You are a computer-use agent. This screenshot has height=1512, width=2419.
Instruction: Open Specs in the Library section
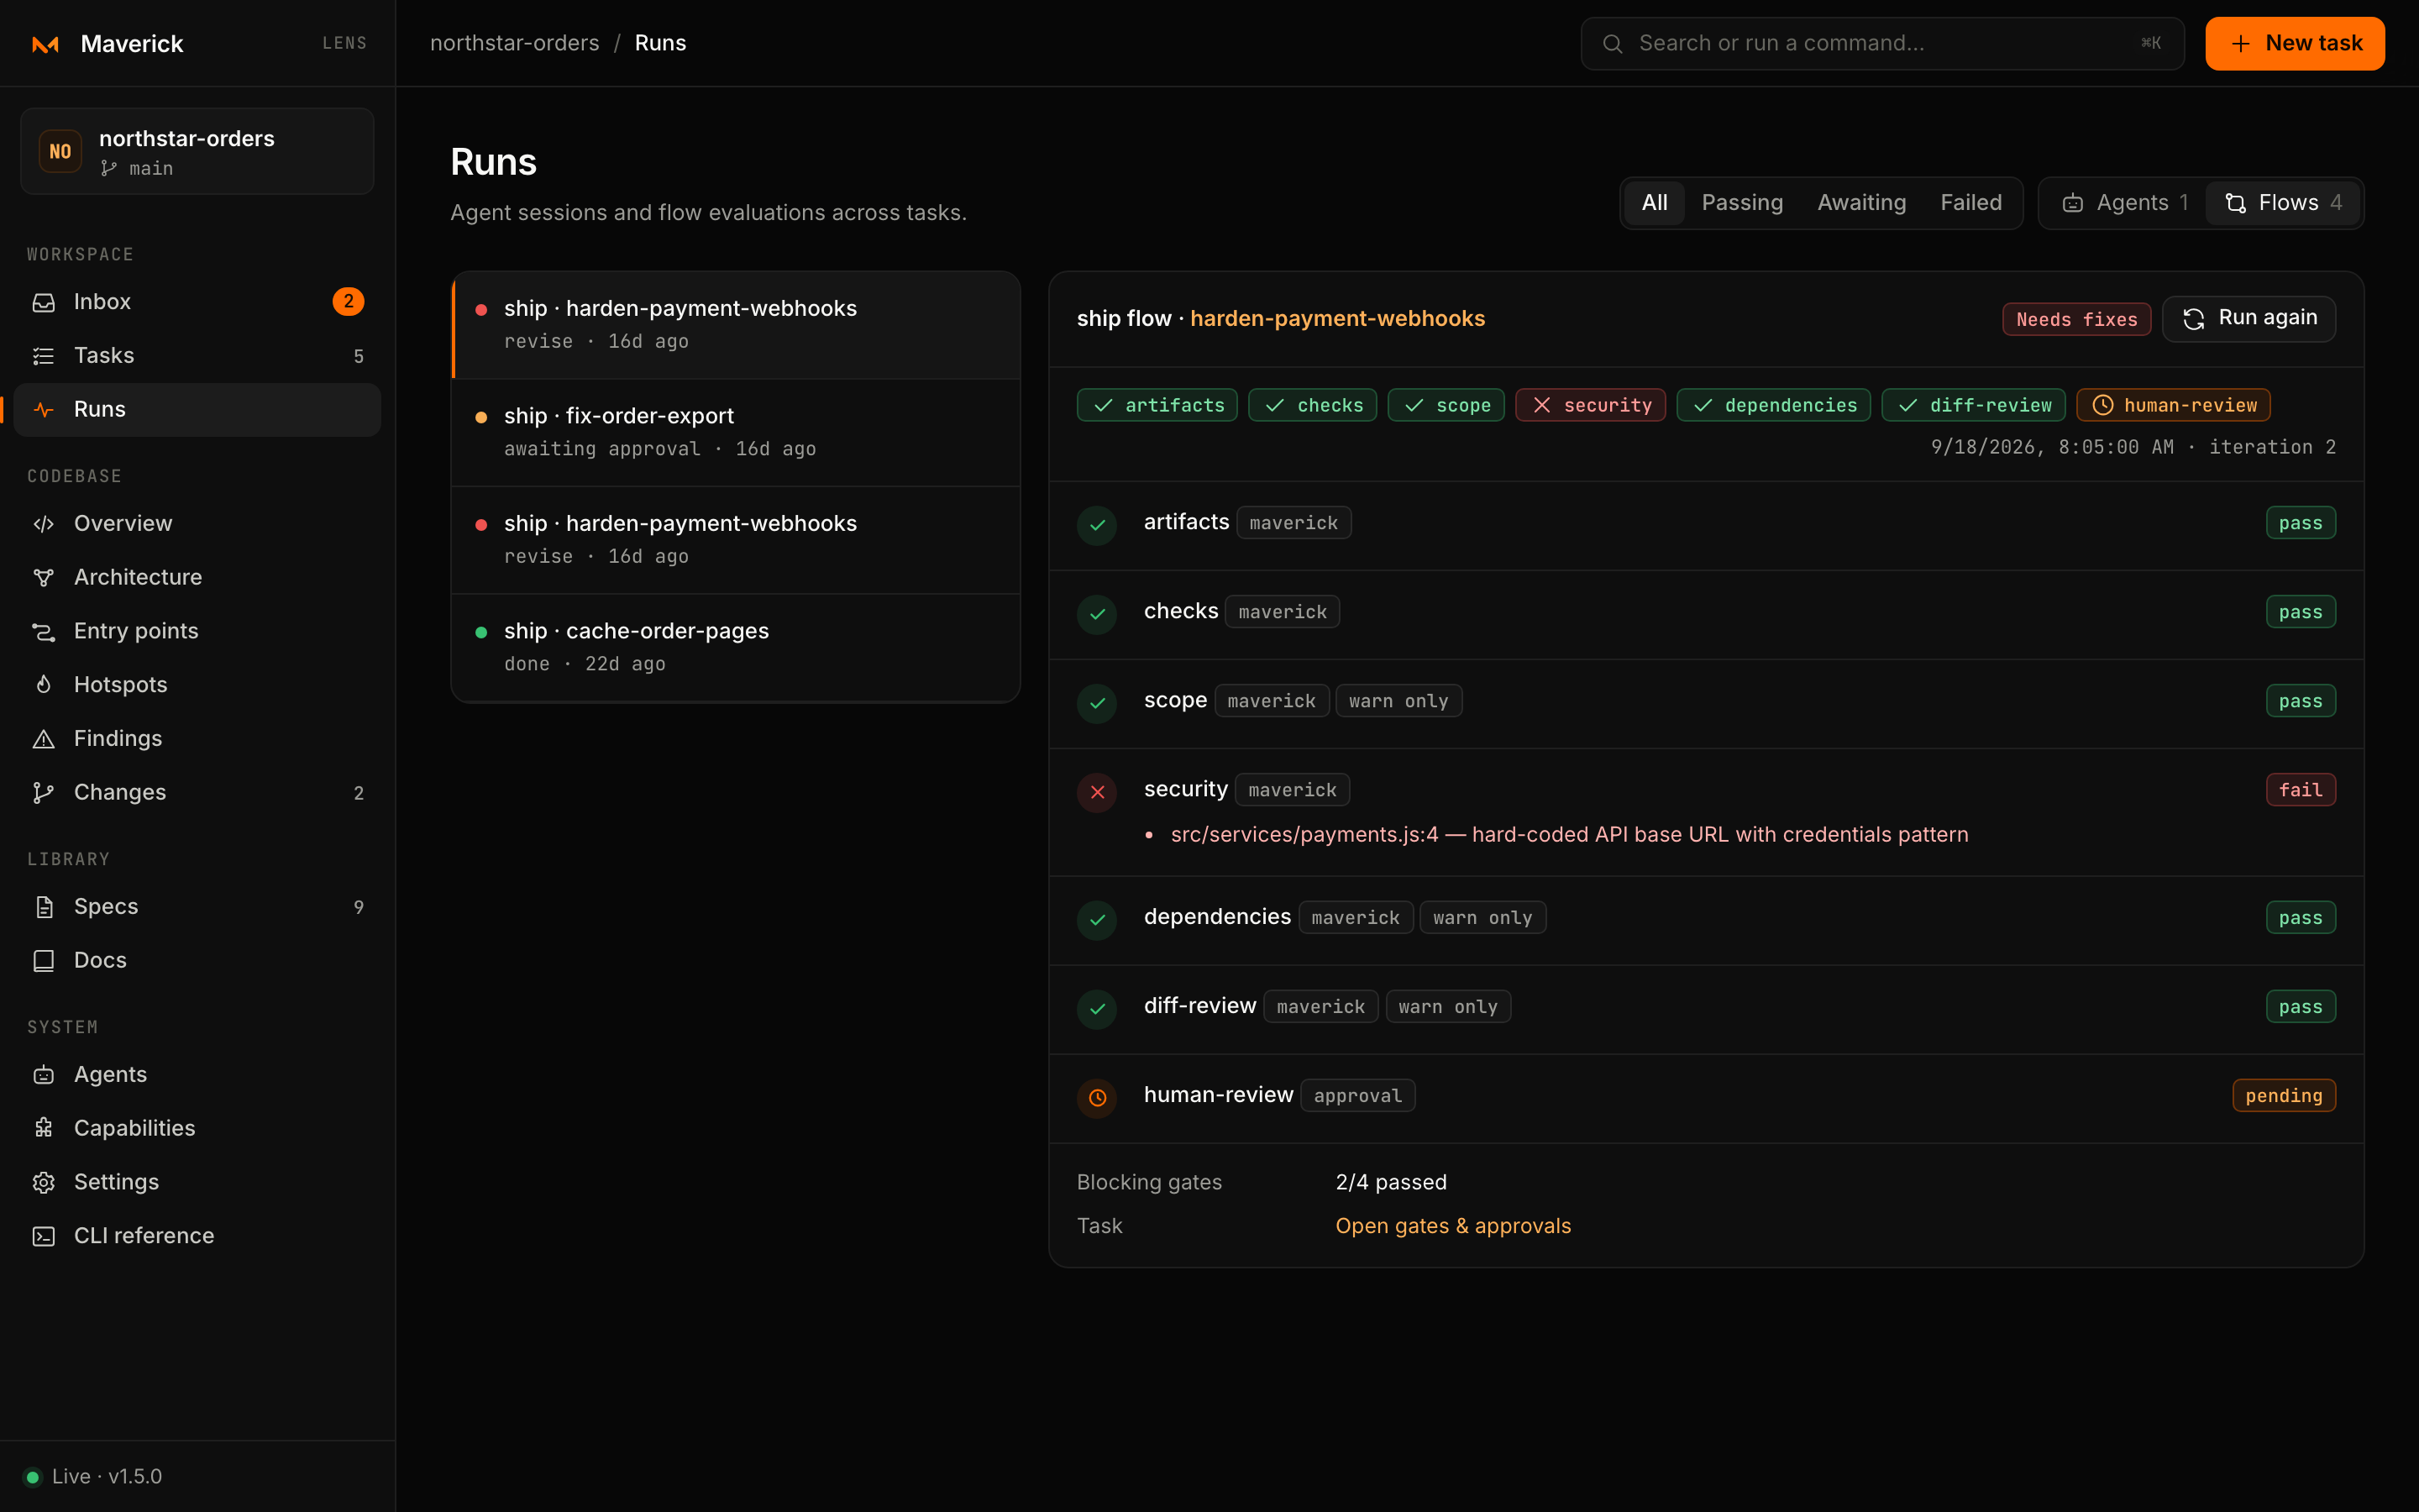(197, 906)
